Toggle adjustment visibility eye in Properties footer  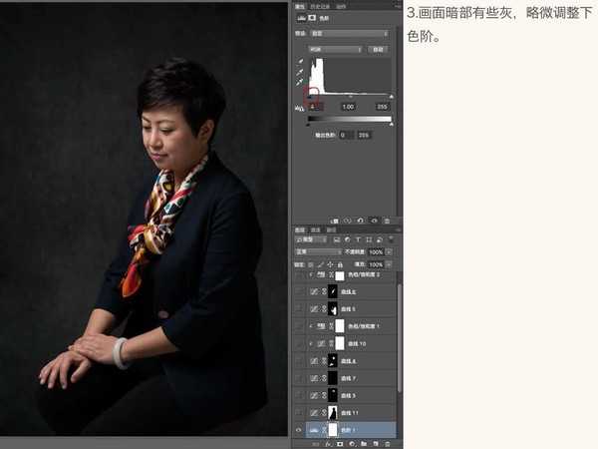pos(374,221)
